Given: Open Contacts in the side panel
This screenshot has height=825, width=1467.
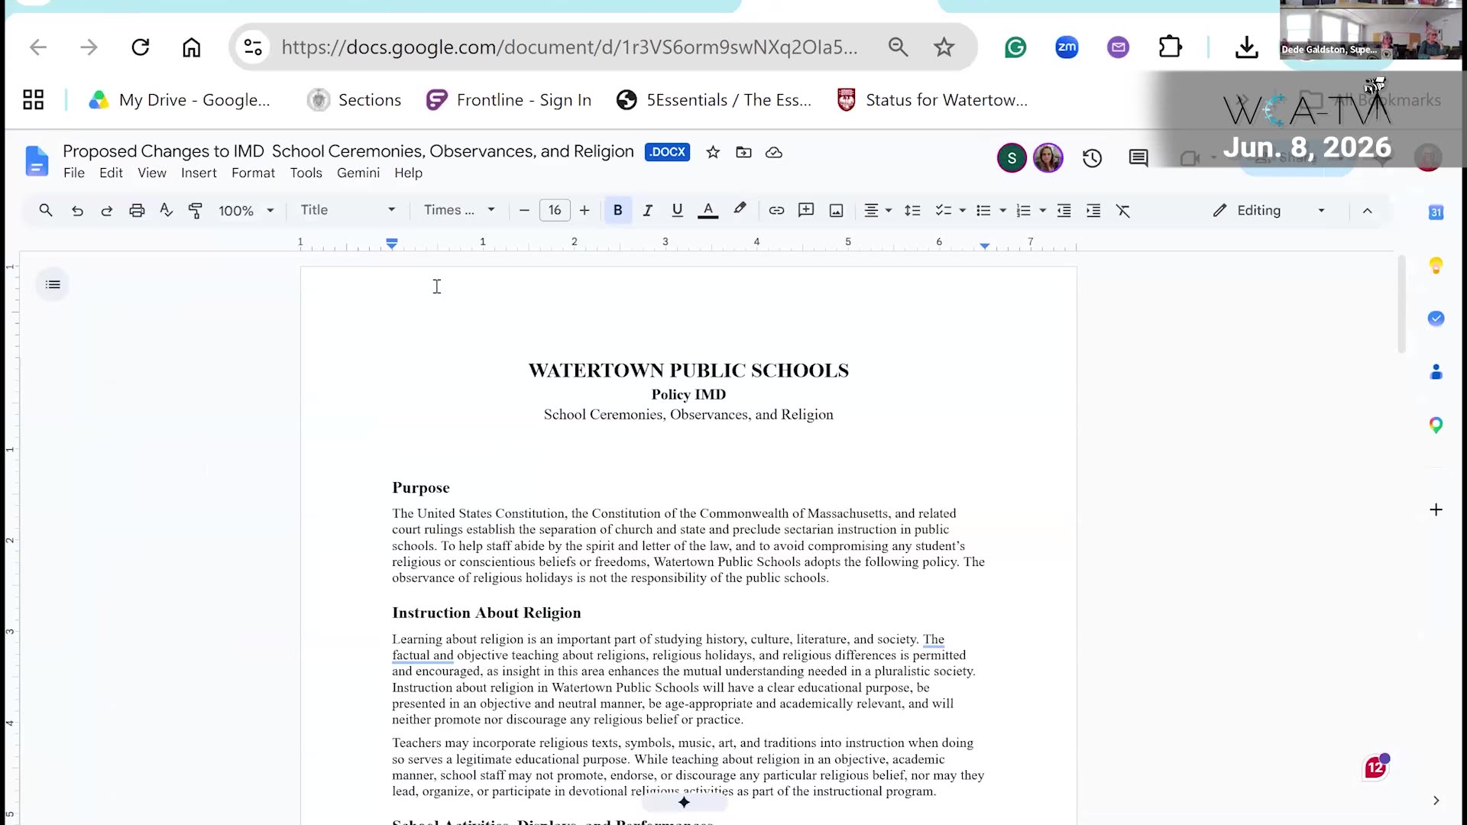Looking at the screenshot, I should click(1436, 372).
